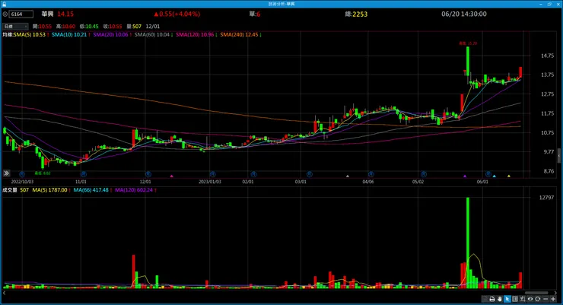Select the arrow pointer tool
Viewport: 563px width, 305px height.
(x=507, y=299)
